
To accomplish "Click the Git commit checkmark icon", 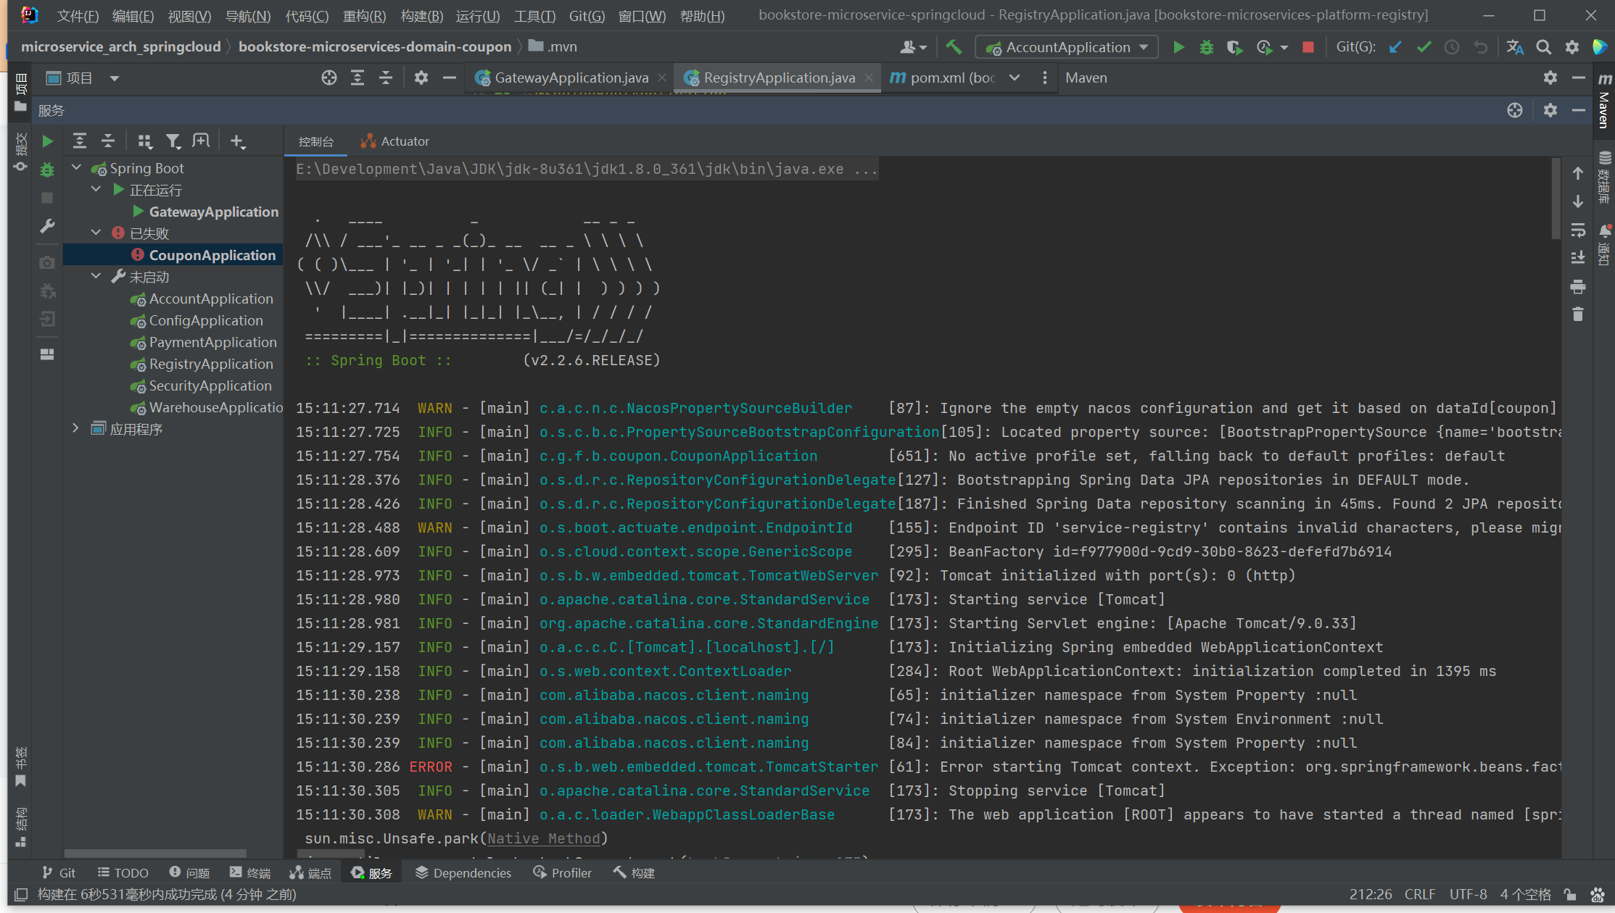I will 1424,47.
